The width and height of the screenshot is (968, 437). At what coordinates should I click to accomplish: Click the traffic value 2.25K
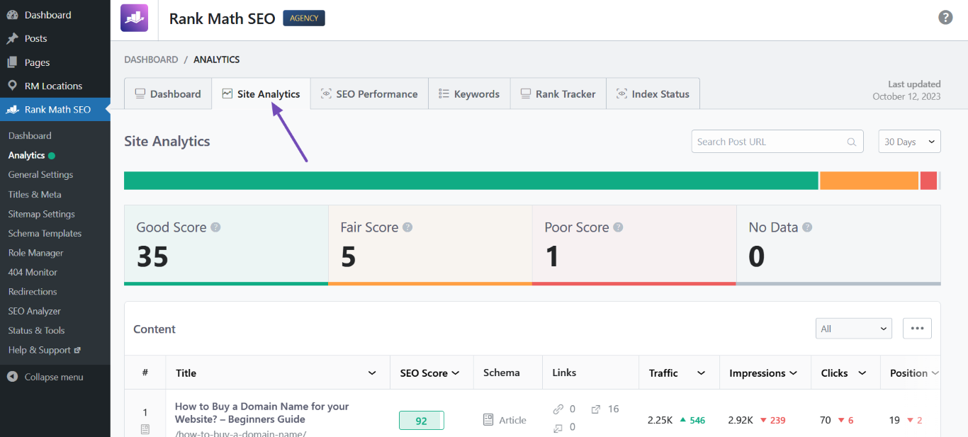click(x=660, y=420)
